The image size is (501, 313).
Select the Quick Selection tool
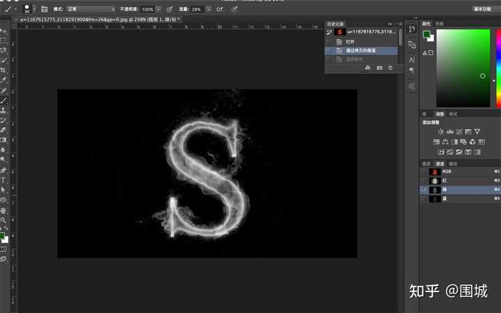3,60
